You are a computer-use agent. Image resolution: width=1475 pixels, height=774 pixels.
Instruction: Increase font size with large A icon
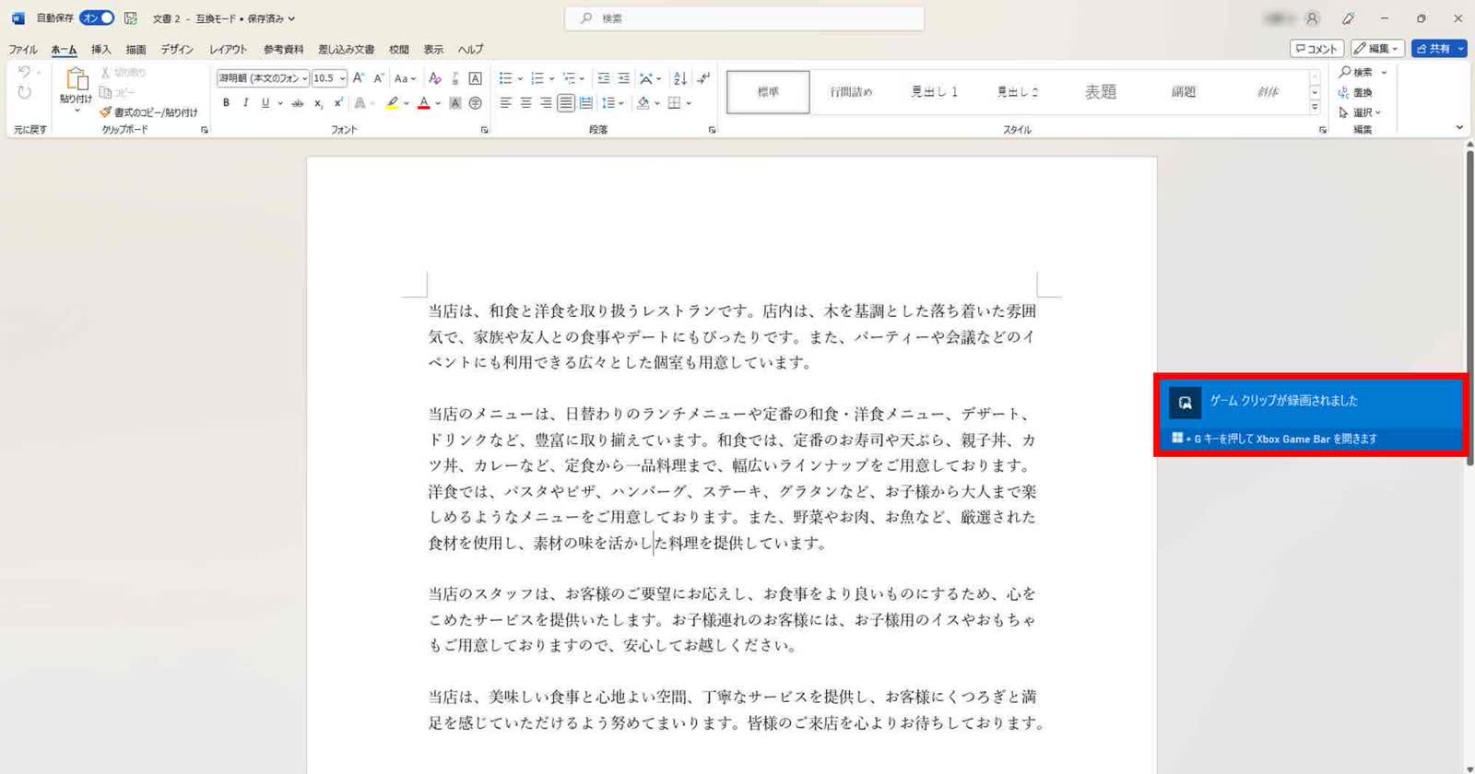click(359, 78)
